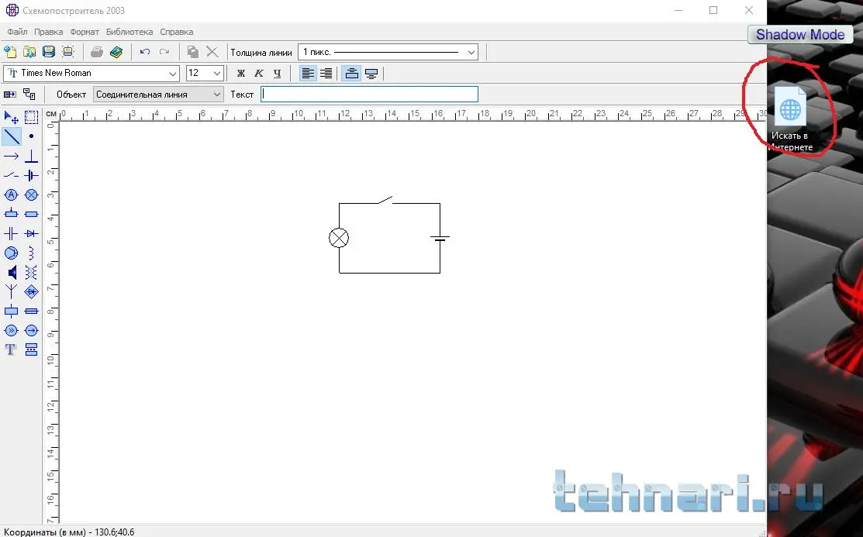Toggle bold Ж formatting
This screenshot has width=863, height=537.
(x=240, y=73)
